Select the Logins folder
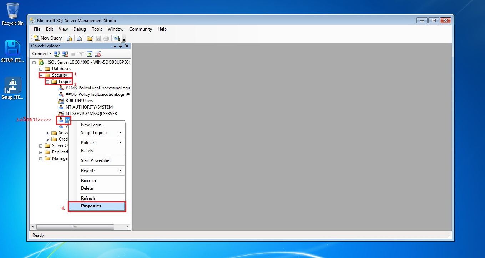This screenshot has height=258, width=485. click(x=65, y=81)
